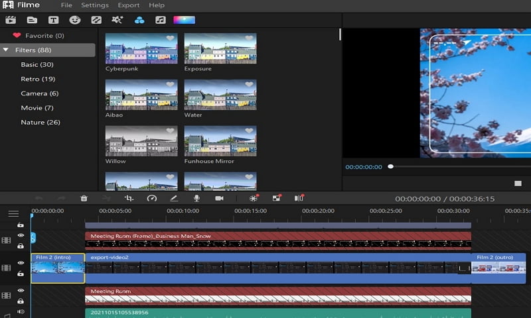Hide the Meeting Room (Frame)_Business Man_Snow track
Screen dimensions: 531x318
click(x=21, y=235)
